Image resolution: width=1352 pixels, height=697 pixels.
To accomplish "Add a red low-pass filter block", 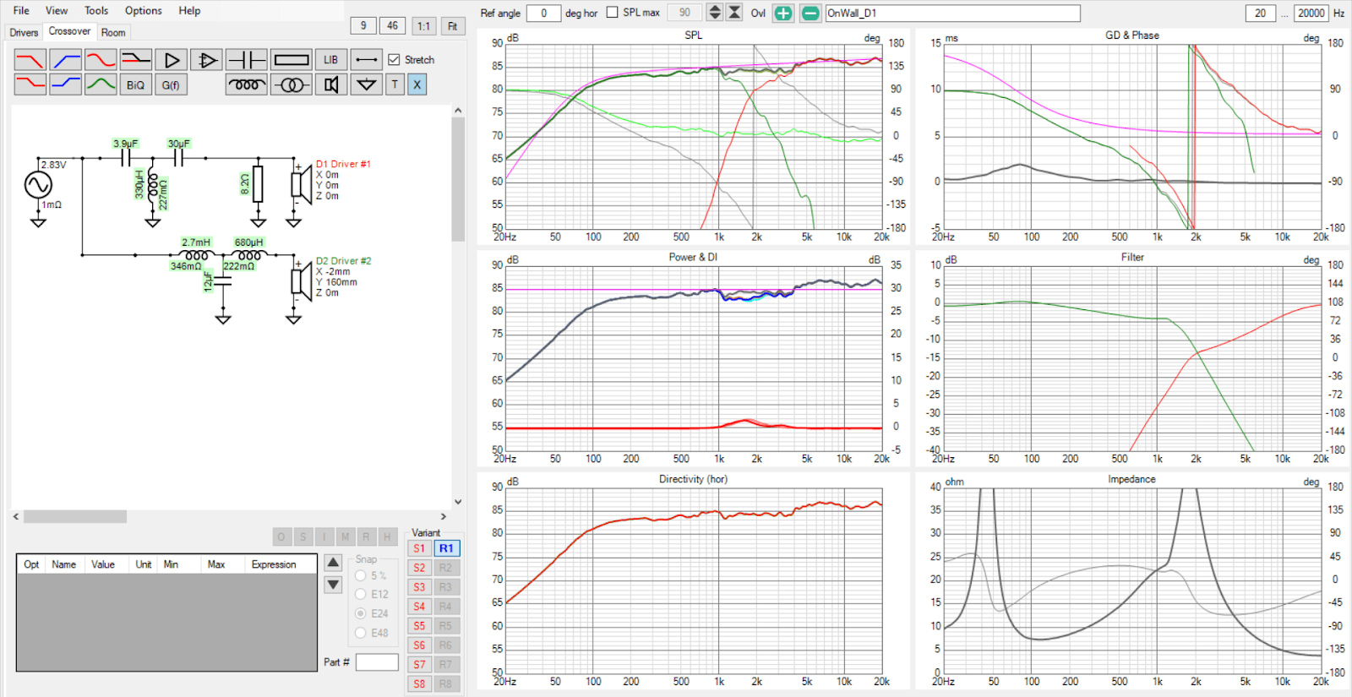I will click(30, 60).
